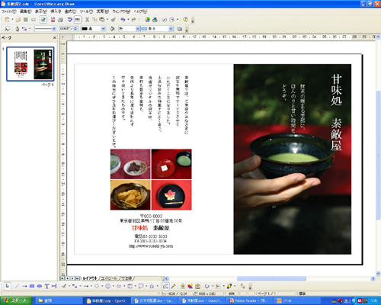Open the ヘルプ menu

[x=140, y=11]
